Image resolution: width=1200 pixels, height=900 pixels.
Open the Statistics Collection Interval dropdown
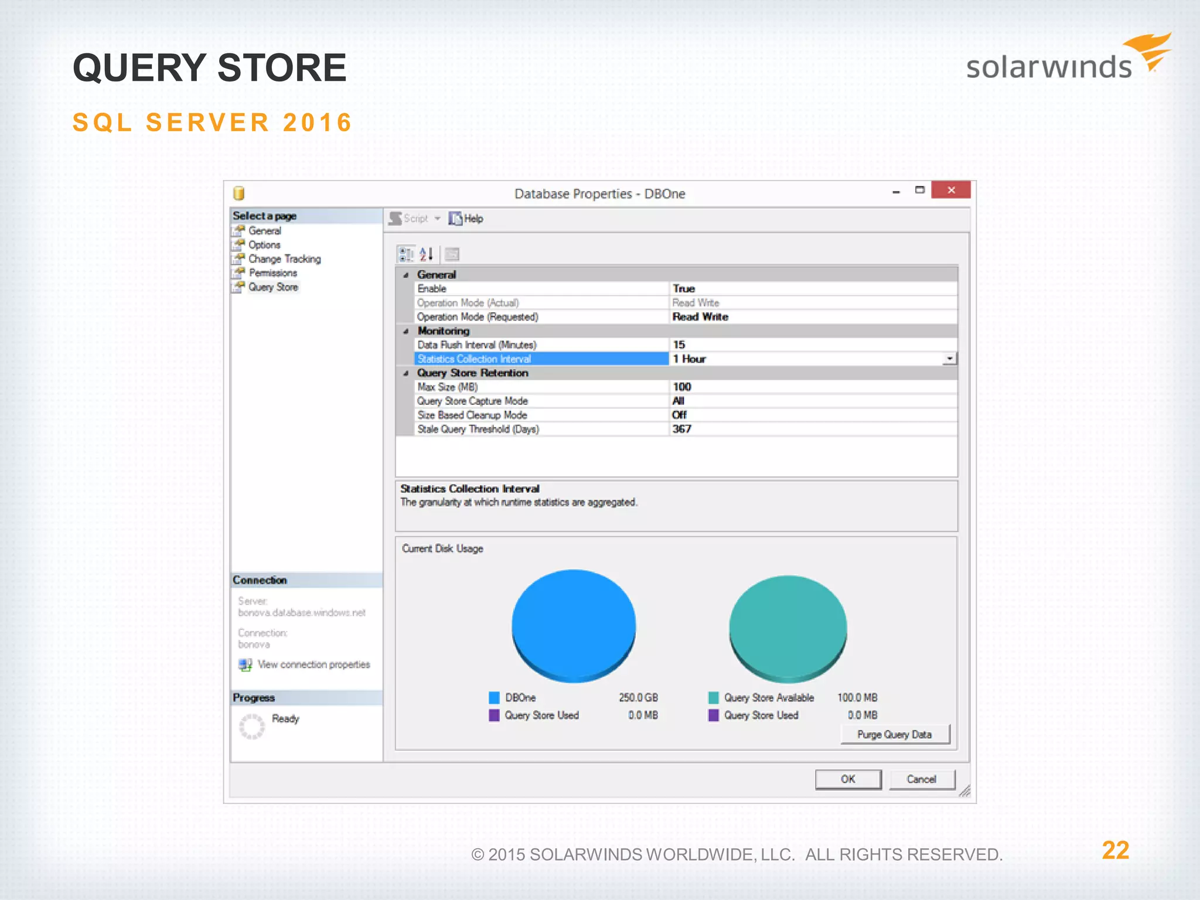pos(950,359)
